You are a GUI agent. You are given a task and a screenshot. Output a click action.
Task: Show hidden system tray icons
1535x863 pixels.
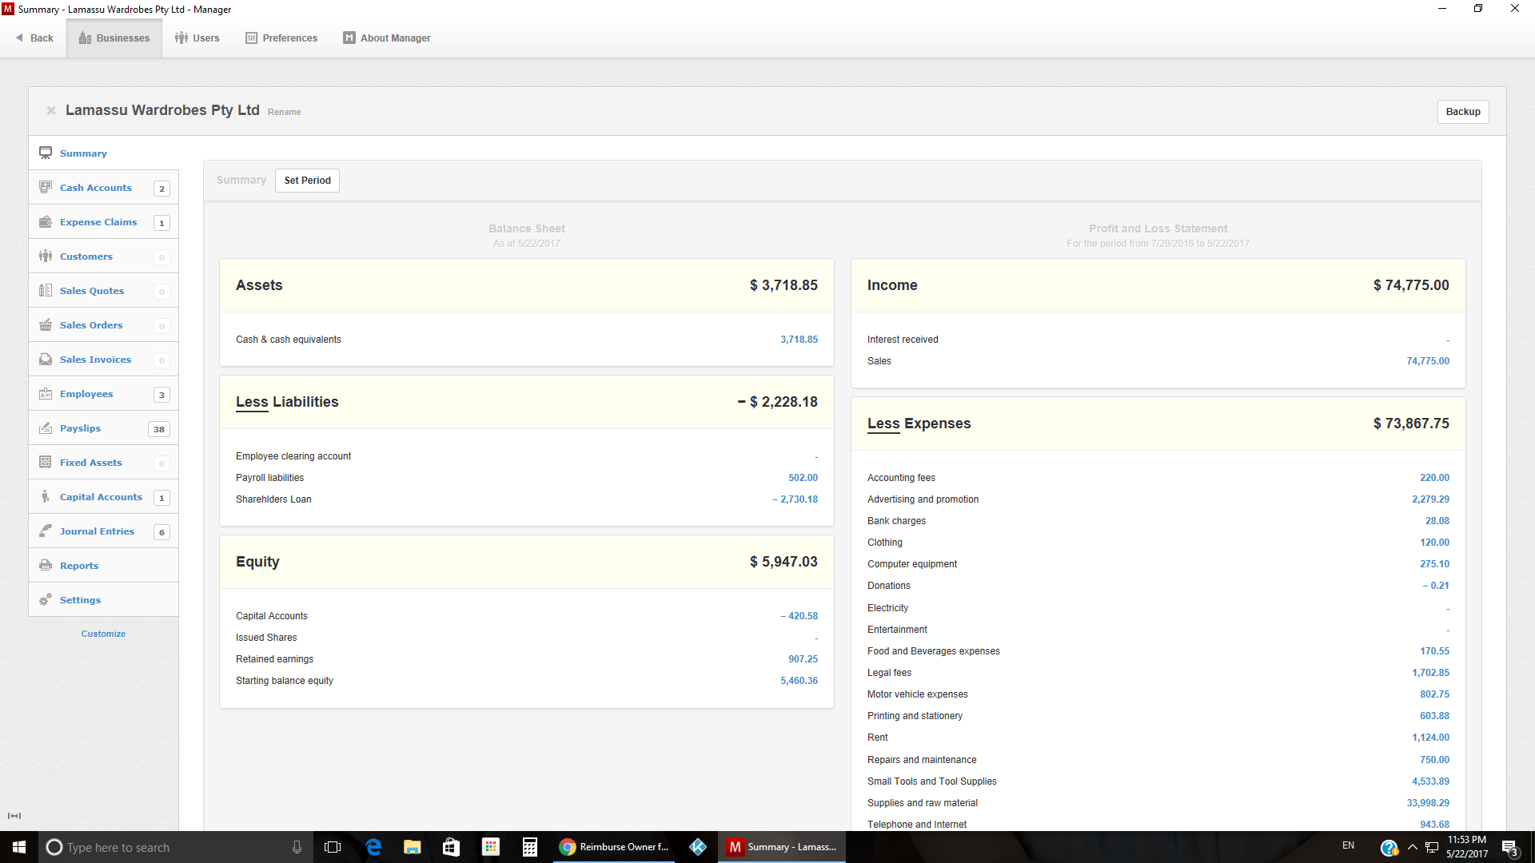point(1412,847)
